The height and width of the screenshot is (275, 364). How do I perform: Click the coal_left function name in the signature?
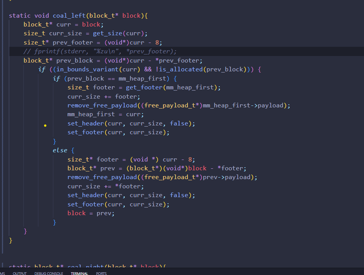67,15
